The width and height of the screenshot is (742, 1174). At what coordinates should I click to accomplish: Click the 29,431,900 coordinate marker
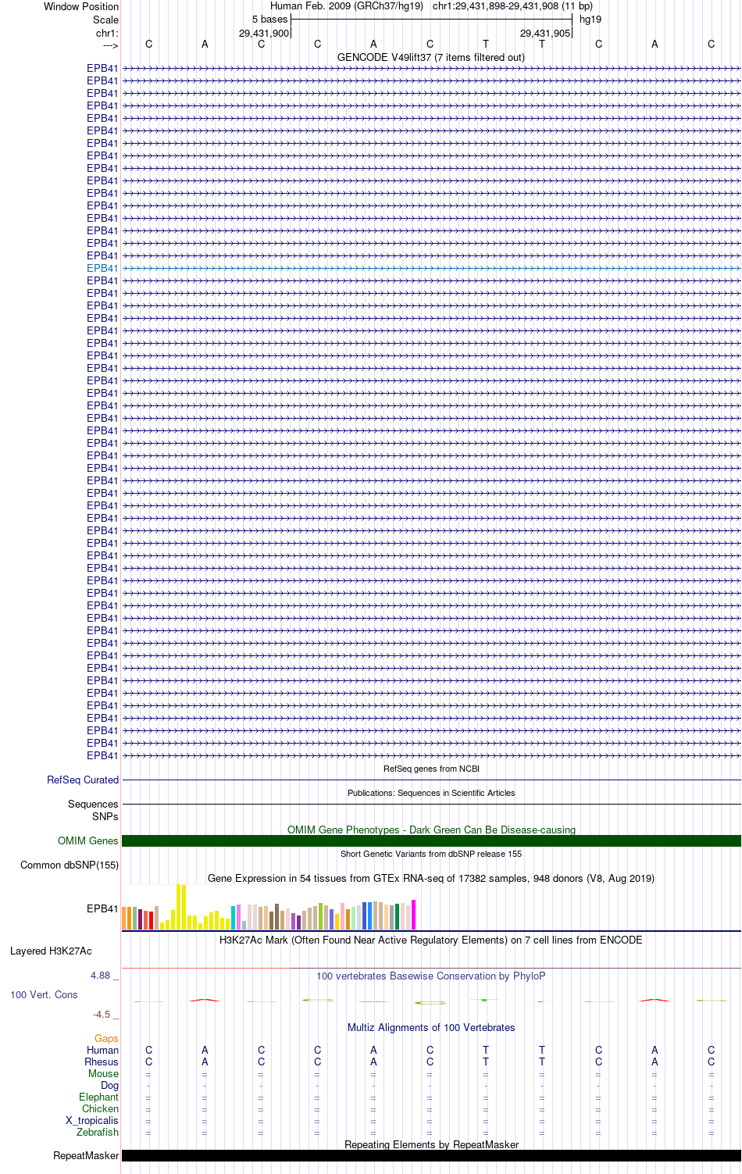click(264, 34)
